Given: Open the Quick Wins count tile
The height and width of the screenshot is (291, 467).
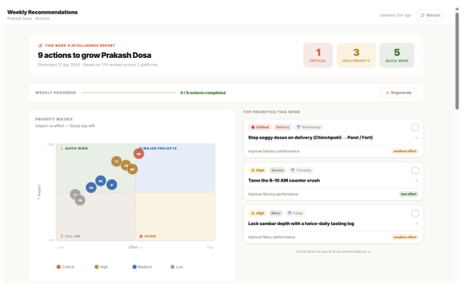Looking at the screenshot, I should click(396, 55).
